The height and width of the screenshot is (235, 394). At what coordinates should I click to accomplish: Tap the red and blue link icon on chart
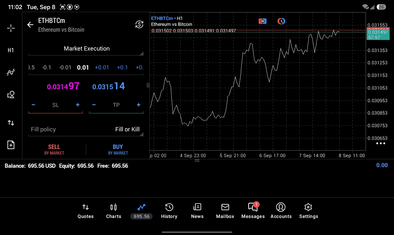[263, 21]
